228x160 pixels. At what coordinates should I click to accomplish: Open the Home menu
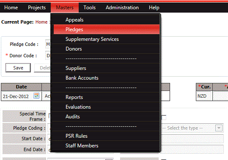point(11,8)
